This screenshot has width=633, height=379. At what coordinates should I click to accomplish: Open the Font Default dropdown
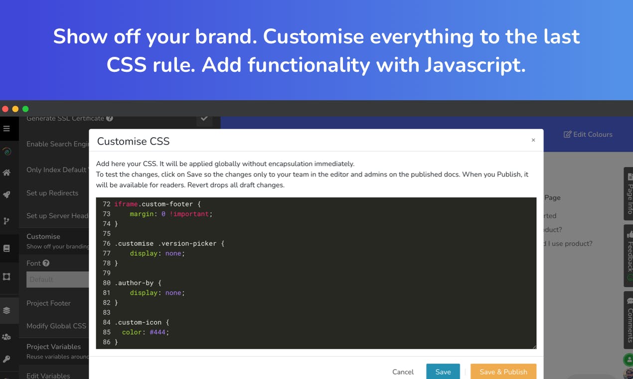coord(57,279)
